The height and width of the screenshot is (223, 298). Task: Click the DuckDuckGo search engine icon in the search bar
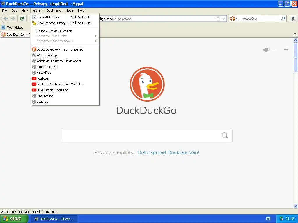232,19
